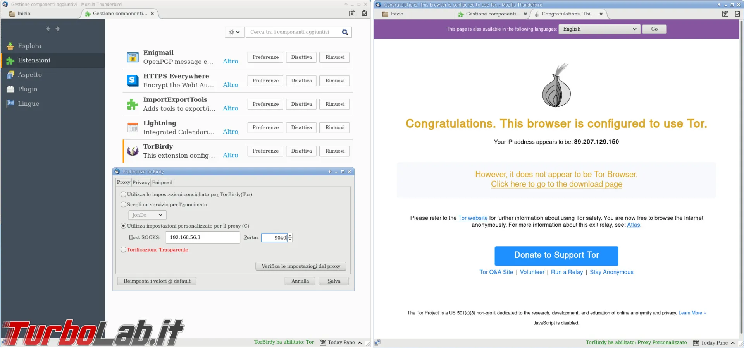This screenshot has width=744, height=348.
Task: Click the add-on search magnifier icon
Action: click(345, 32)
